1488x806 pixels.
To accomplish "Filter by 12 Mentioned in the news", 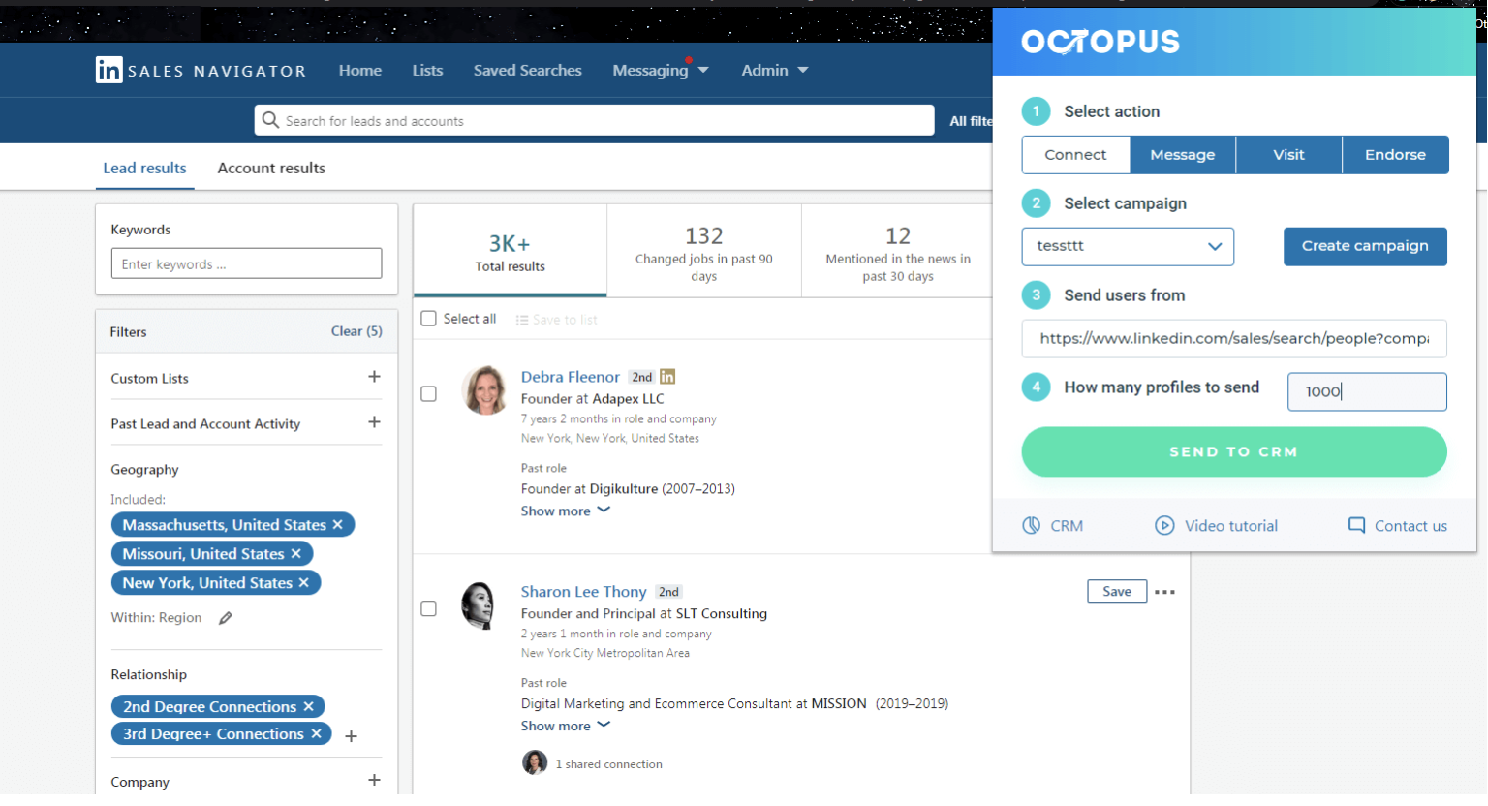I will (898, 251).
